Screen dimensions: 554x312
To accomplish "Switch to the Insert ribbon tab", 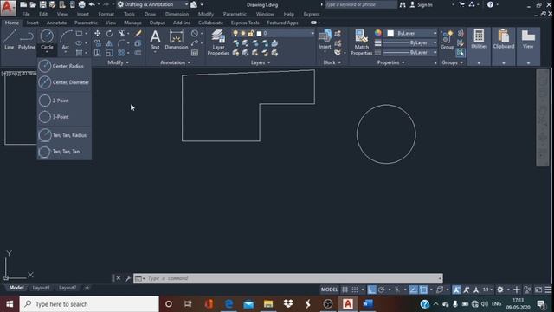I will (x=32, y=23).
